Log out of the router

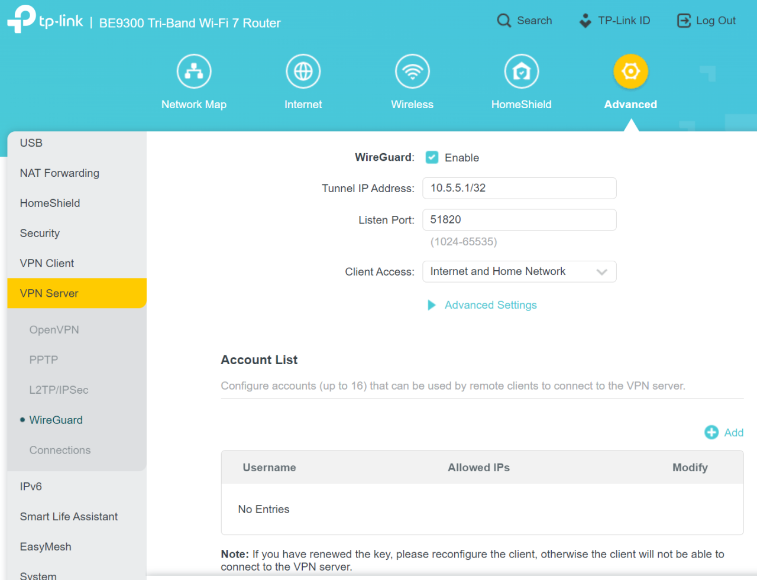click(x=706, y=20)
